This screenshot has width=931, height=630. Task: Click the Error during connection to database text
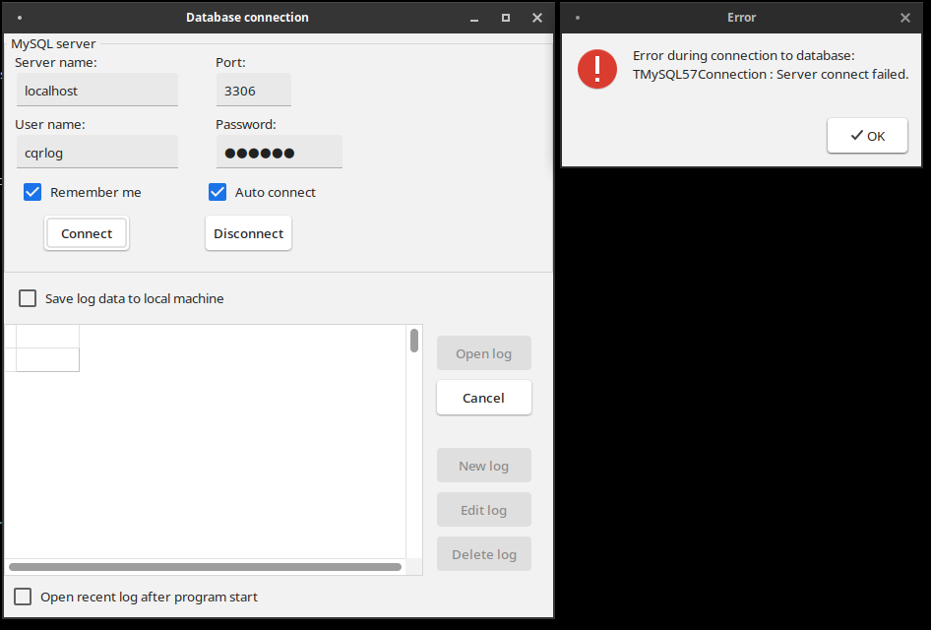(743, 55)
